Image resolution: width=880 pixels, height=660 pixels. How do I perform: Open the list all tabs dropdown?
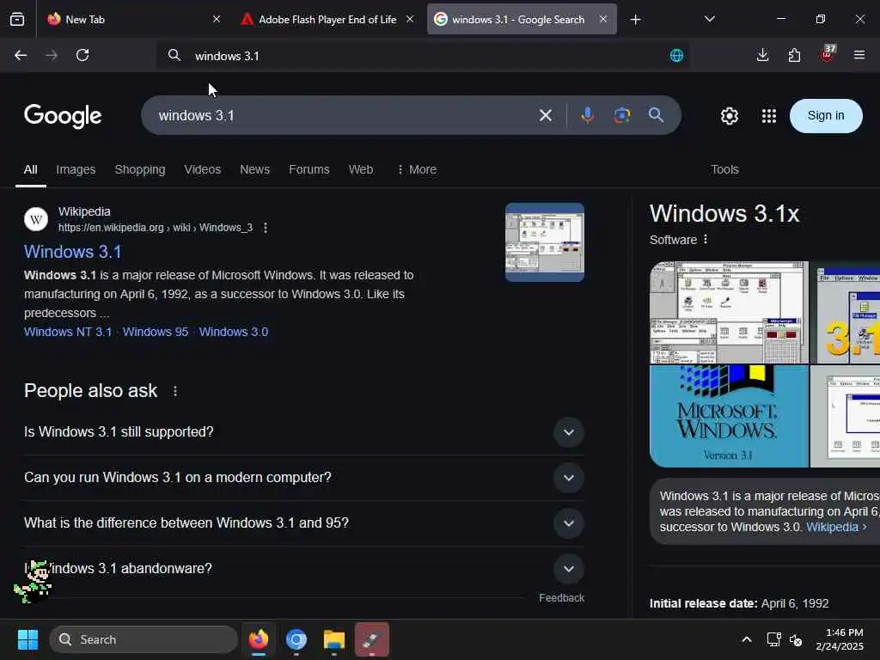tap(709, 19)
